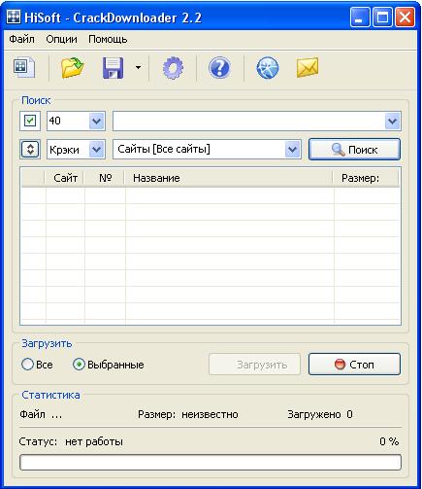
Task: Open the Крэки type dropdown
Action: (97, 150)
